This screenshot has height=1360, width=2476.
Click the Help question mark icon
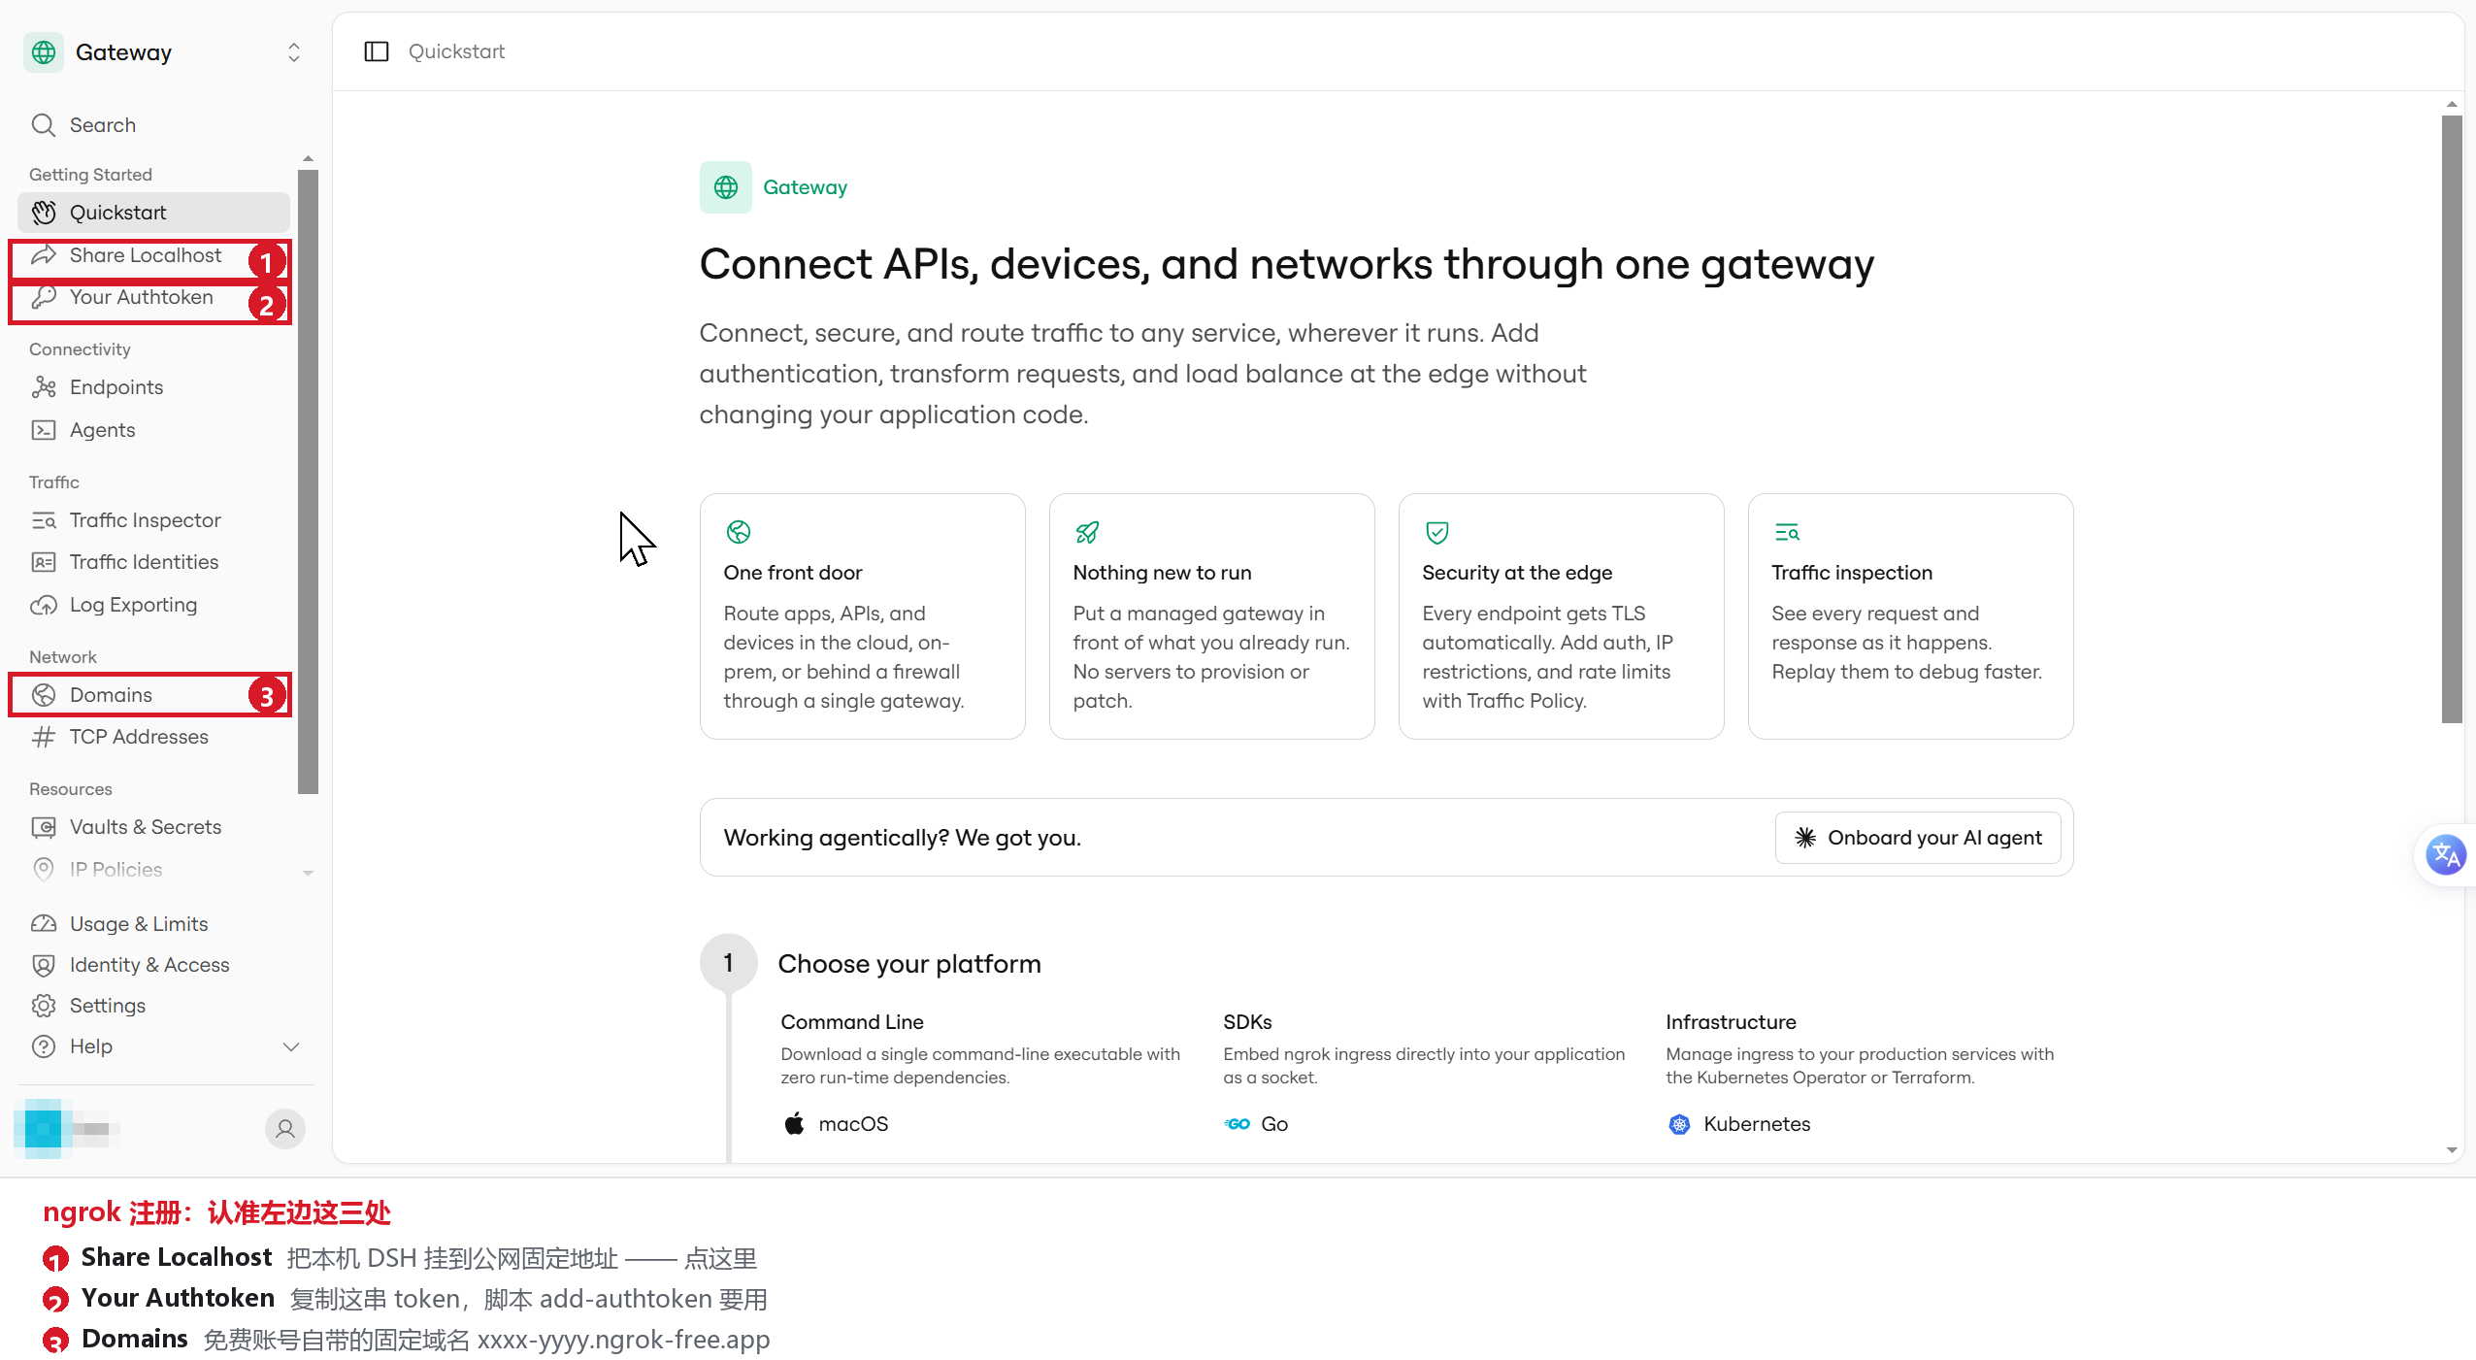click(44, 1046)
